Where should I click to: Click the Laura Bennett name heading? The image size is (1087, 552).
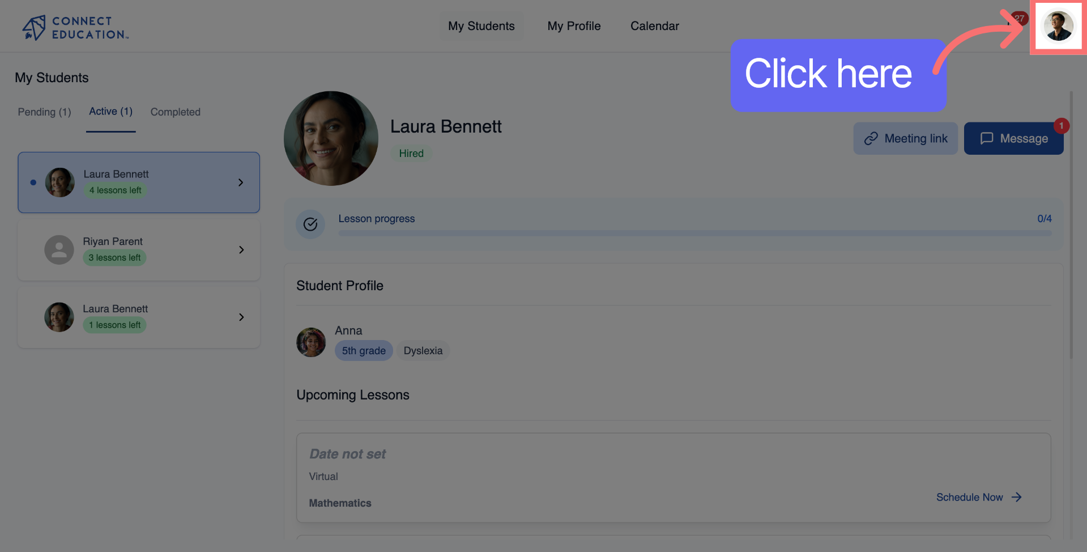pos(446,126)
